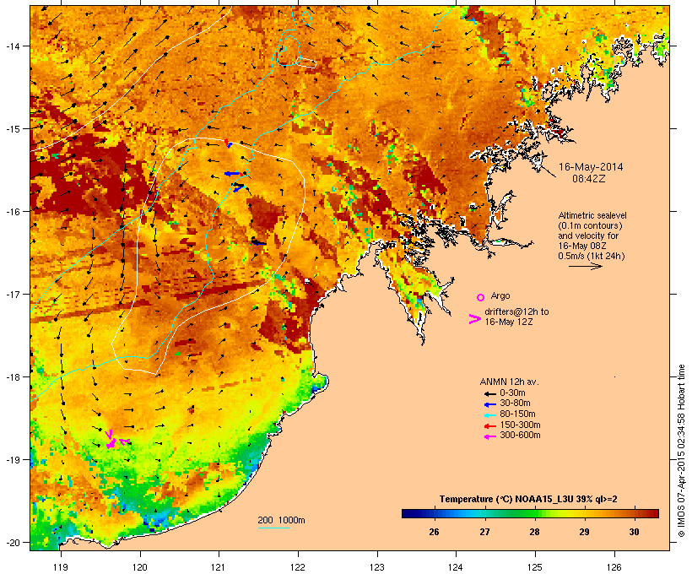Click longitude axis label 126
This screenshot has width=692, height=574.
(614, 567)
